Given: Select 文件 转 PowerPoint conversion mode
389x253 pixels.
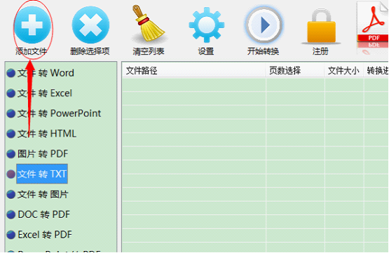Looking at the screenshot, I should (59, 114).
